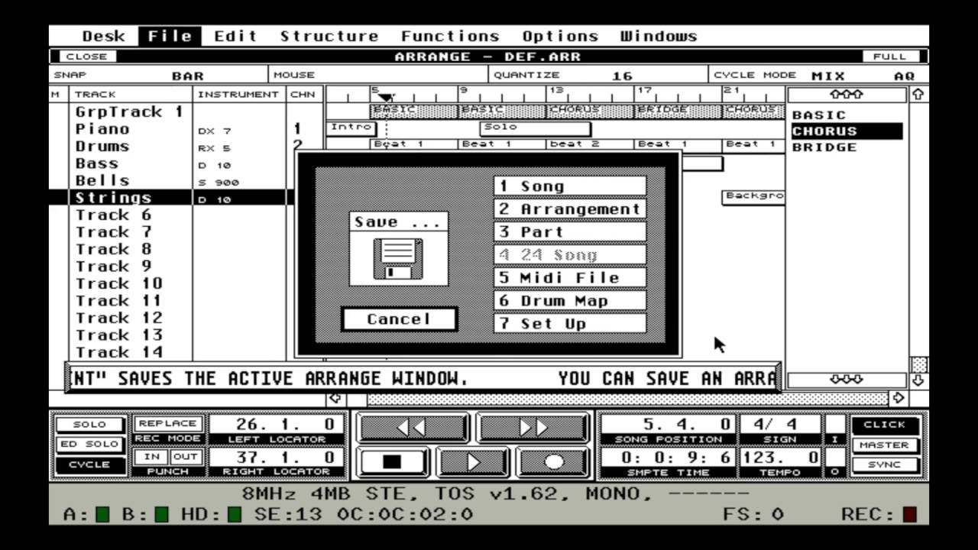The width and height of the screenshot is (978, 550).
Task: Toggle the AQ auto quantize option
Action: pyautogui.click(x=905, y=76)
